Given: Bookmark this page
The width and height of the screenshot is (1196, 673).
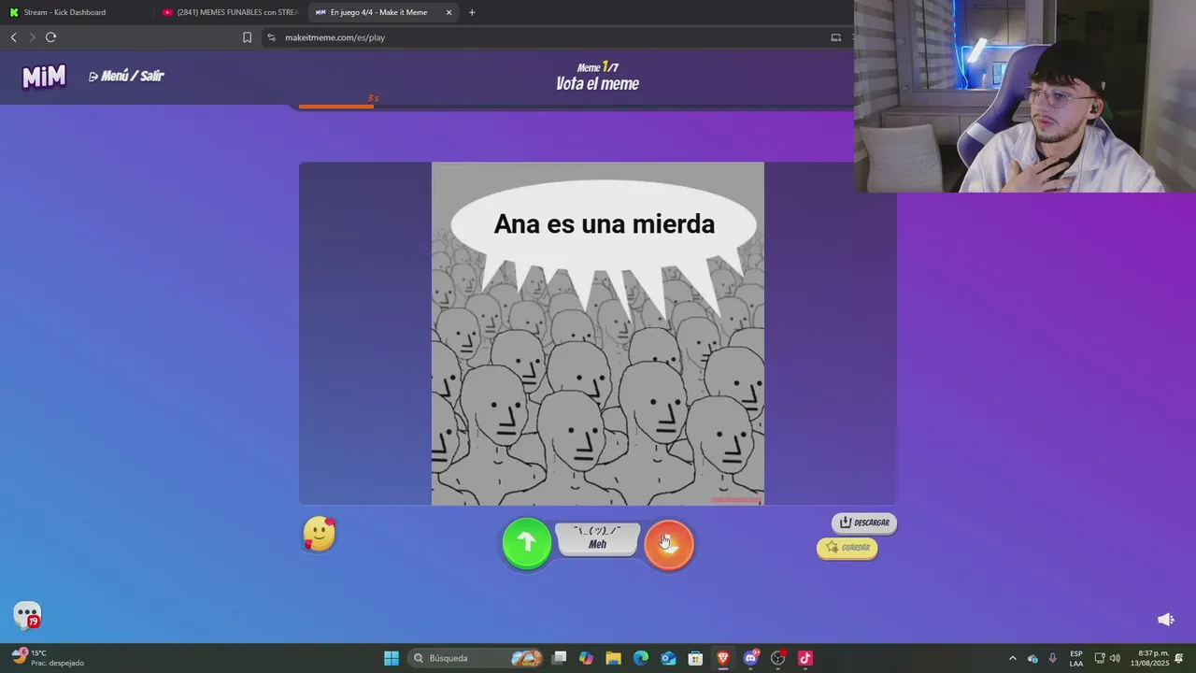Looking at the screenshot, I should coord(247,37).
